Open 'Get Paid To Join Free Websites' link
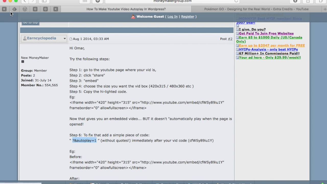Viewport: 327px width, 184px height. point(266,33)
